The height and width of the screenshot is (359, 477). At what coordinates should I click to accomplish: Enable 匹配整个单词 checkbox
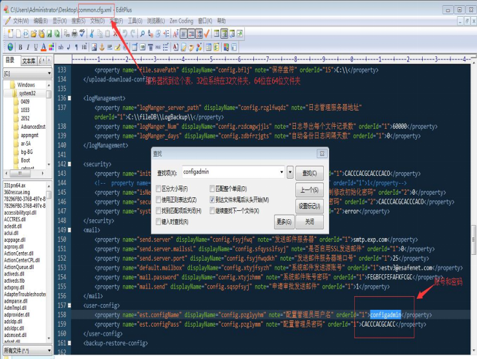tap(212, 189)
